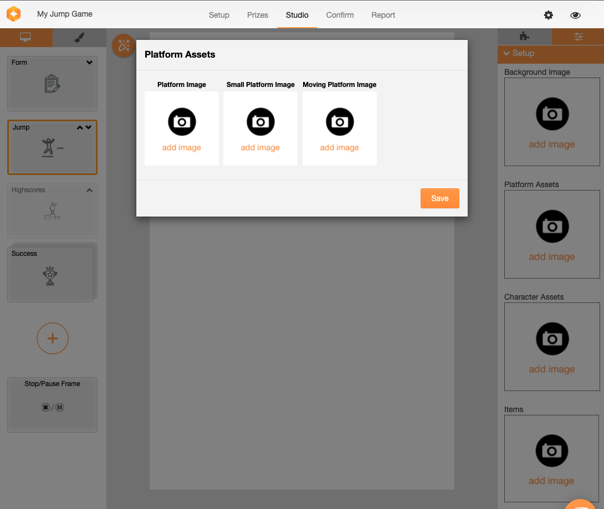604x509 pixels.
Task: Click add image link under Platform Image
Action: pyautogui.click(x=182, y=148)
